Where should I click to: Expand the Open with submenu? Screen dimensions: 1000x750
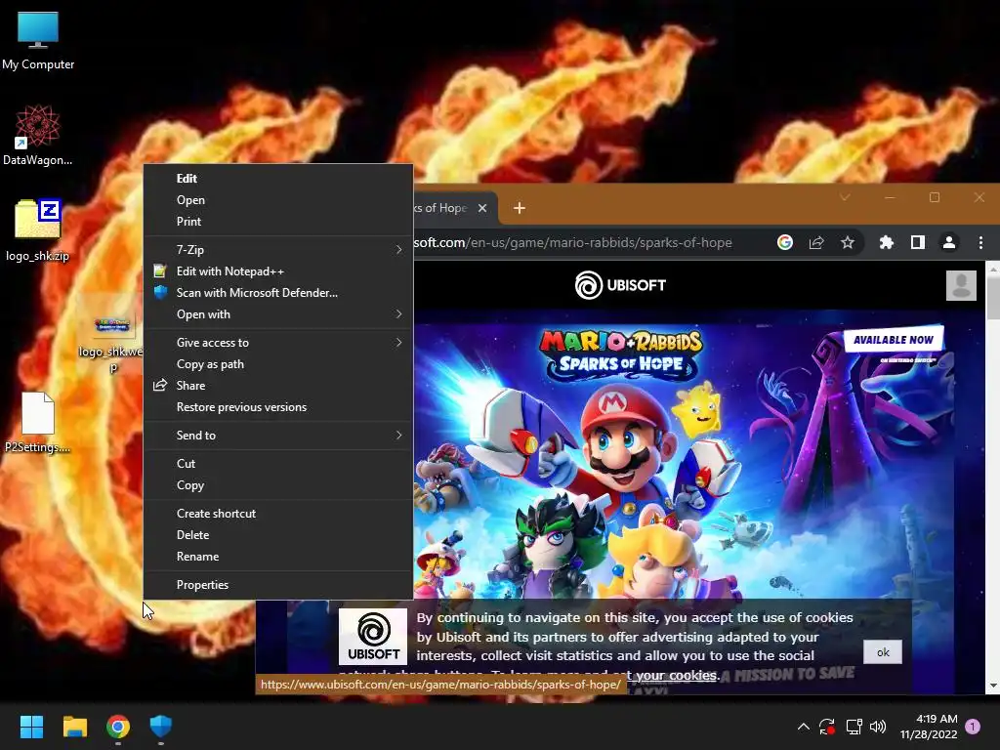point(278,314)
